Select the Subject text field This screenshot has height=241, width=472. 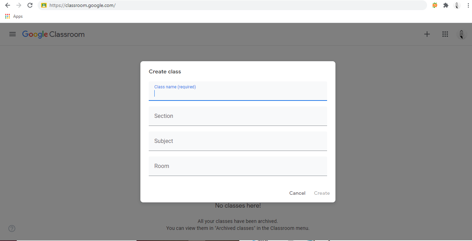click(238, 141)
